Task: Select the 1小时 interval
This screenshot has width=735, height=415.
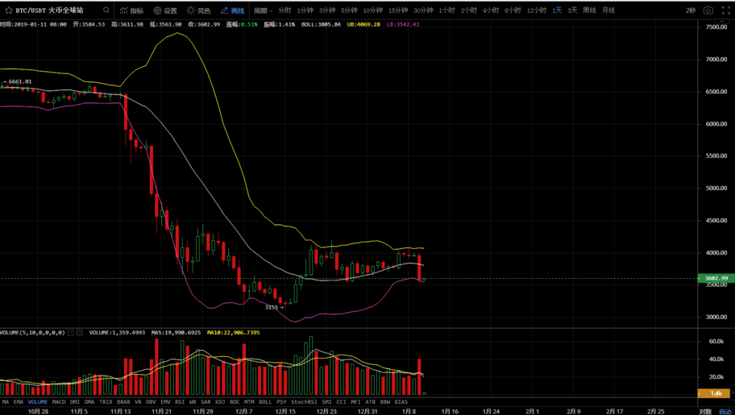Action: [x=447, y=10]
